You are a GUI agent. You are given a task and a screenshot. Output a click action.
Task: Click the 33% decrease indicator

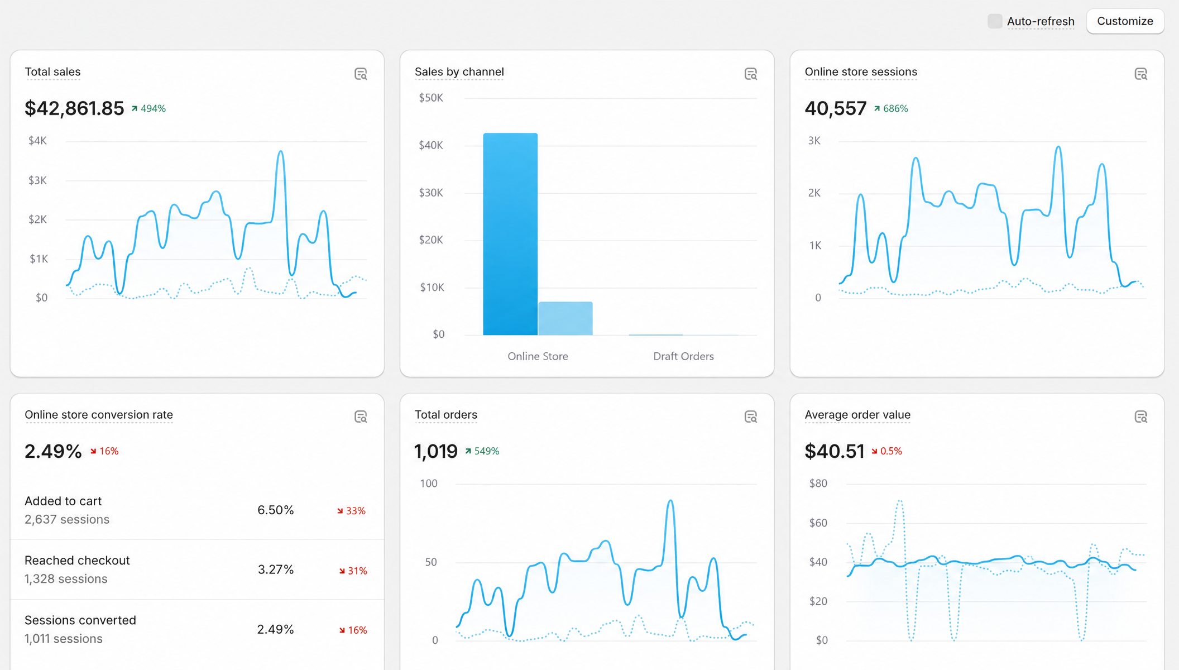(351, 511)
